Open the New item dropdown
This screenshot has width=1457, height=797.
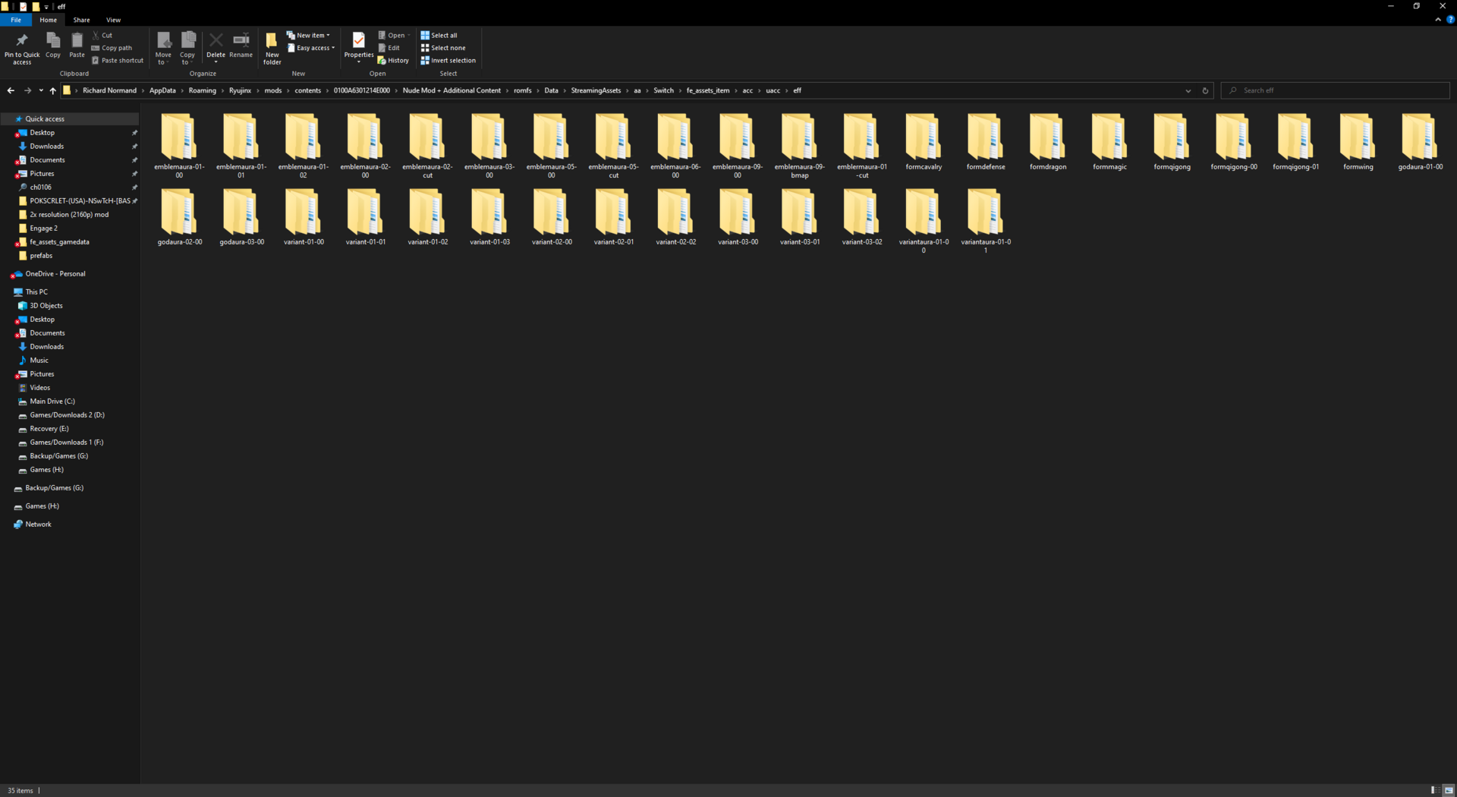308,35
